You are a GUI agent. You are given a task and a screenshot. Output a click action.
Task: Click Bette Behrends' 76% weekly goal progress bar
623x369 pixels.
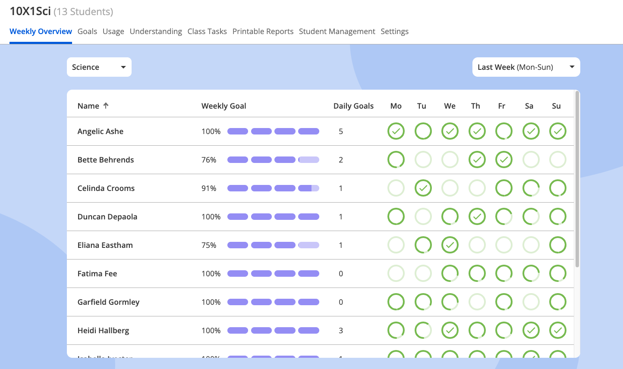[273, 160]
